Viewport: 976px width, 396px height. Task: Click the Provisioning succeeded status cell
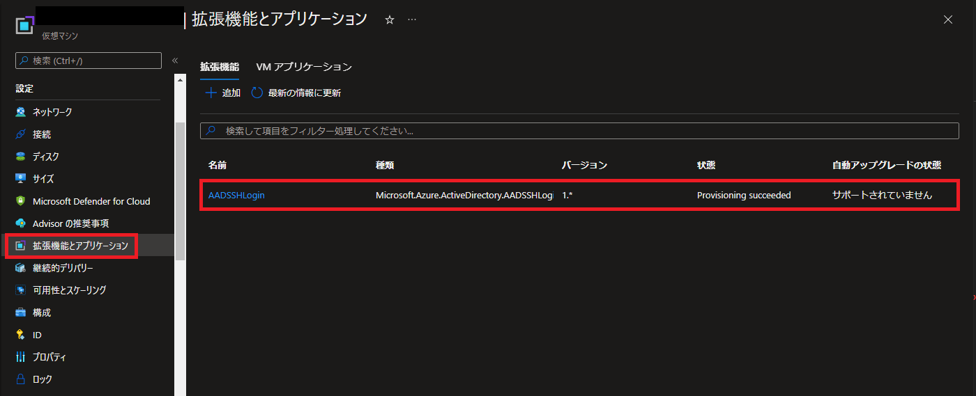coord(744,196)
